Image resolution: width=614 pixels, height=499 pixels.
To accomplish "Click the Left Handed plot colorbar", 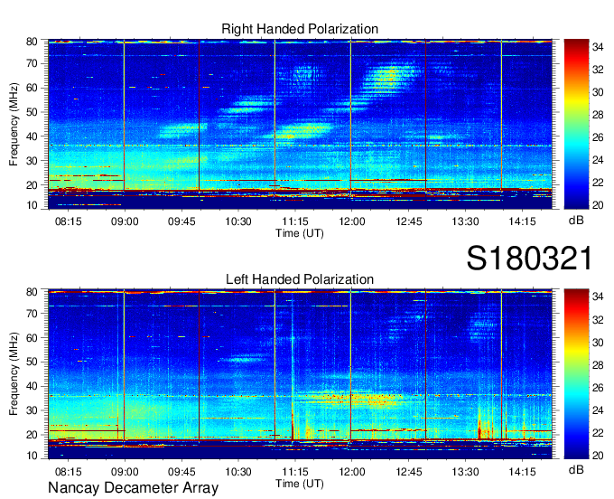I will (x=576, y=374).
